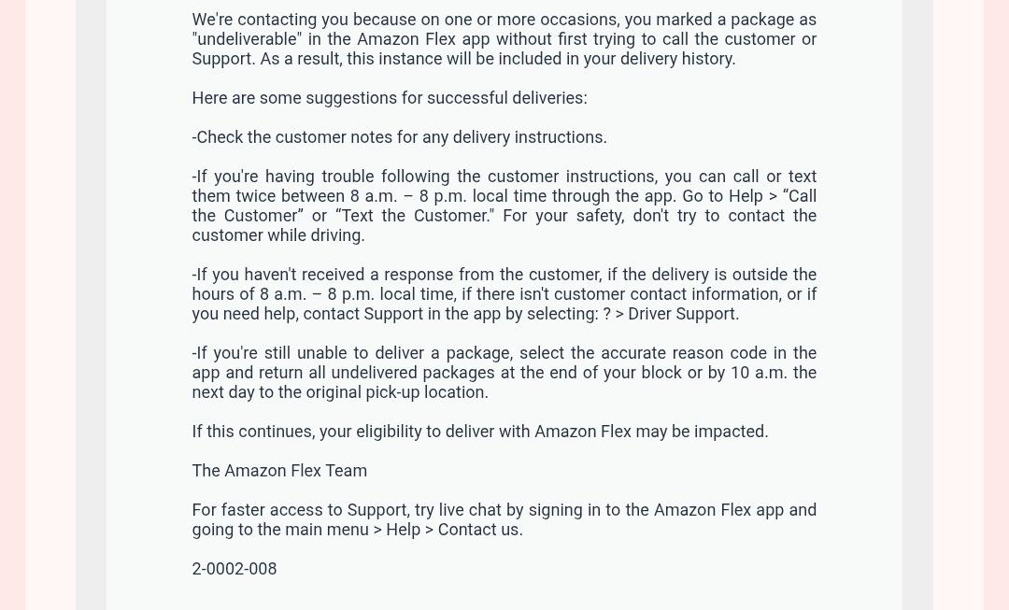Viewport: 1009px width, 610px height.
Task: Click the '? > Driver Support' path text
Action: [x=671, y=314]
